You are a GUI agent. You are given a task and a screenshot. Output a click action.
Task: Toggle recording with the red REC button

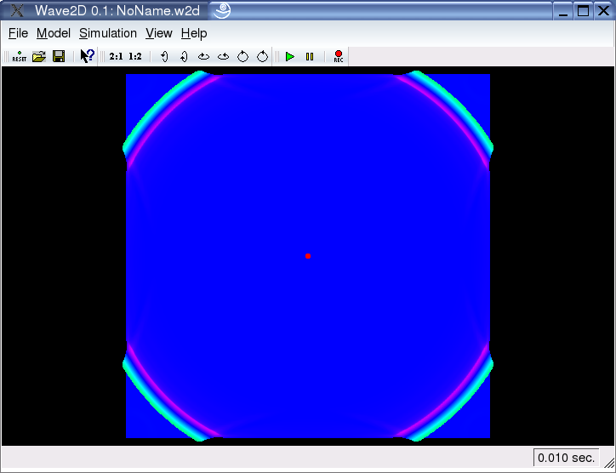click(x=338, y=56)
